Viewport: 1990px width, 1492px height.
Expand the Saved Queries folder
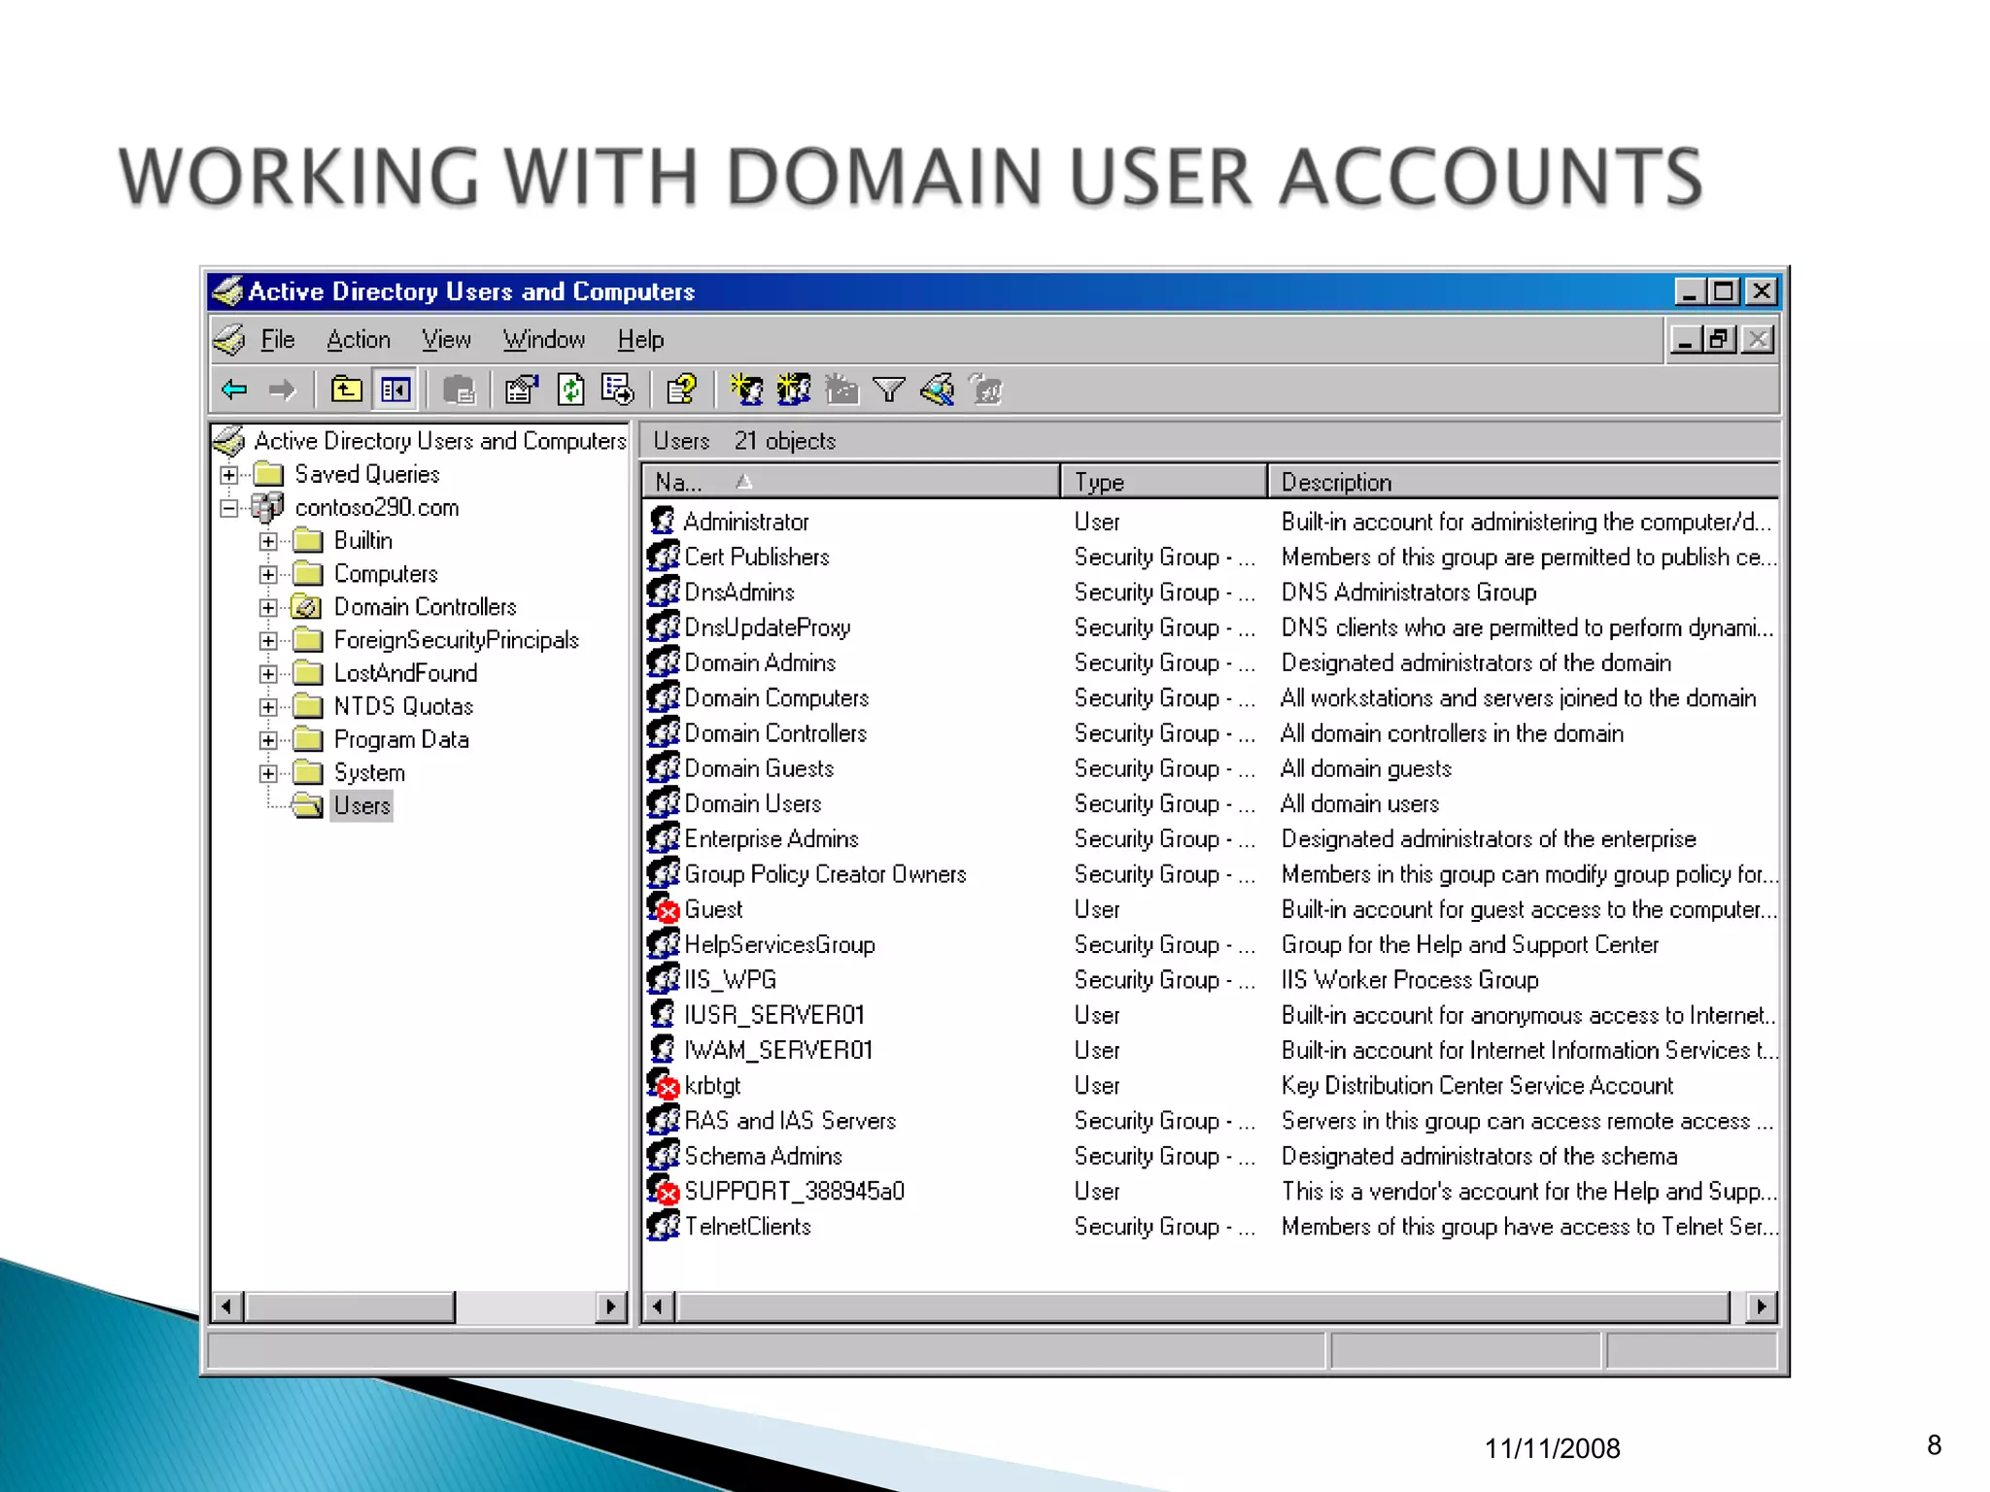click(229, 475)
